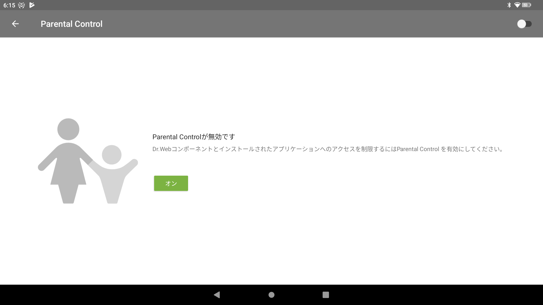The width and height of the screenshot is (543, 305).
Task: Toggle the Parental Control switch on
Action: [524, 24]
